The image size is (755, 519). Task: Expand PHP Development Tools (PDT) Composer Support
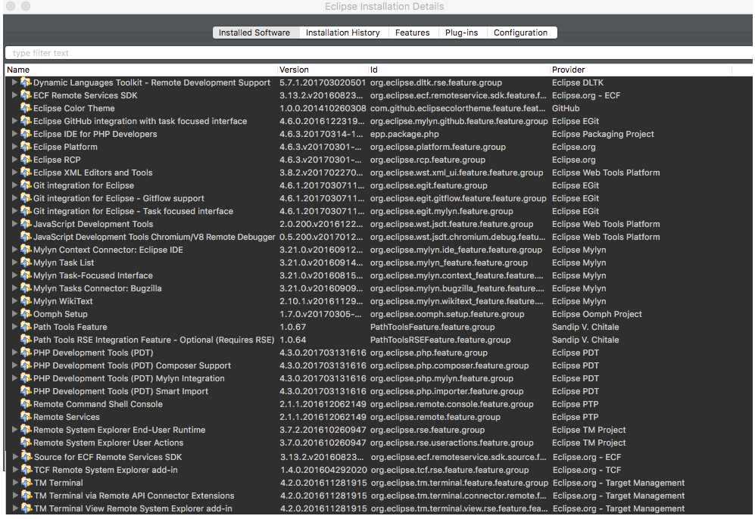[14, 365]
